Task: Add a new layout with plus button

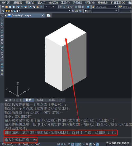Action: coord(62,100)
